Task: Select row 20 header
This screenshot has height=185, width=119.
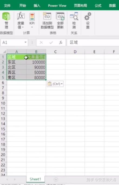Action: tap(3, 155)
